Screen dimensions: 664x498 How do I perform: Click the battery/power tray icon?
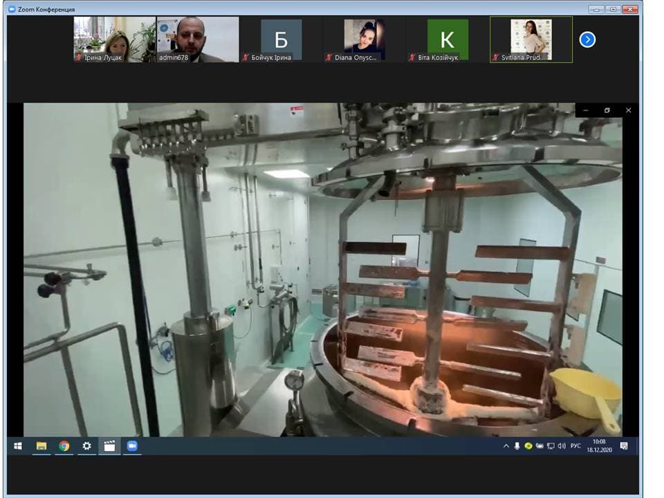pyautogui.click(x=539, y=446)
